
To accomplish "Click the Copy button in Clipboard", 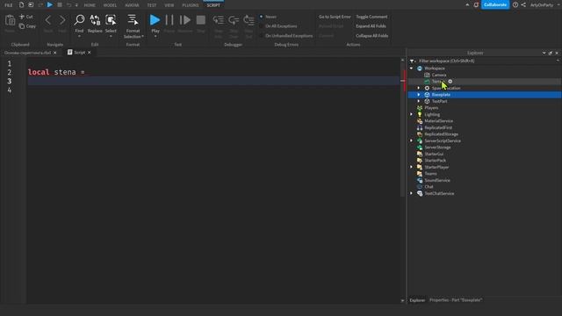I will 27,26.
